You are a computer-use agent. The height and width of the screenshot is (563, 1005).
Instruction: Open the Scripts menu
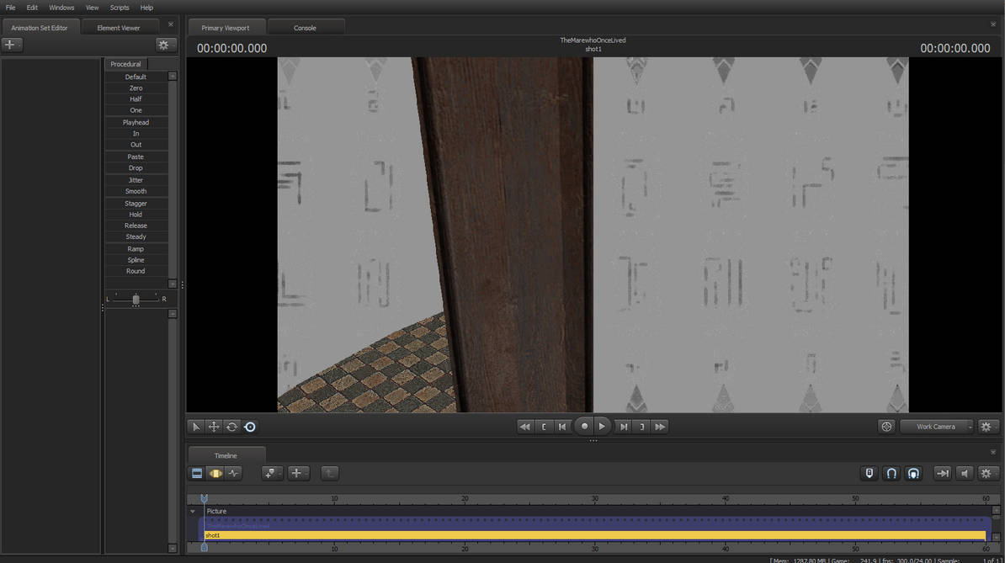[120, 8]
